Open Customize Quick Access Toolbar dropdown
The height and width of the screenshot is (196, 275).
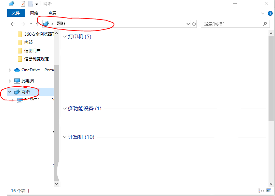(x=37, y=4)
